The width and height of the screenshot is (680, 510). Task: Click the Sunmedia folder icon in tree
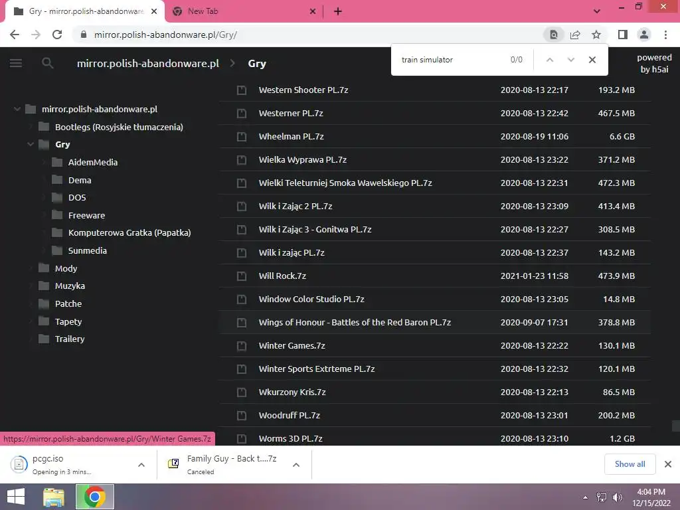coord(57,250)
